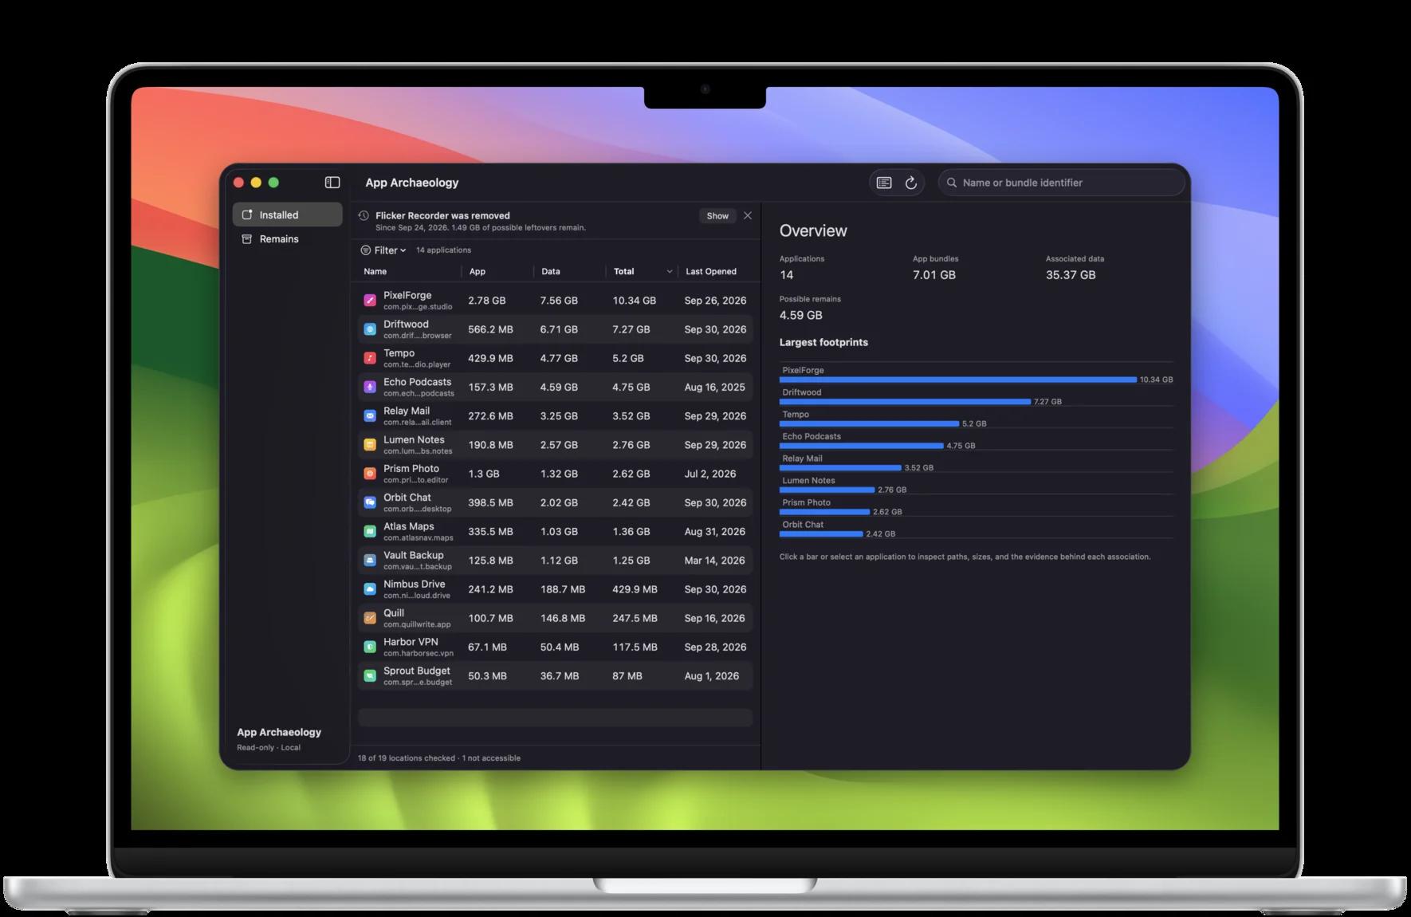Click the Echo Podcasts app icon
Screen dimensions: 1411x917
[370, 387]
